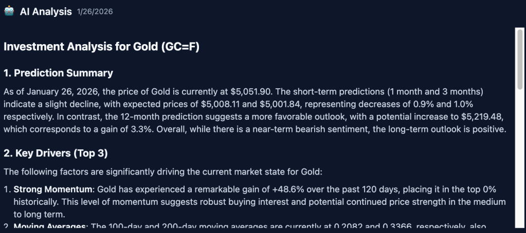The image size is (526, 233).
Task: Select the Prediction Summary section heading
Action: tap(58, 73)
